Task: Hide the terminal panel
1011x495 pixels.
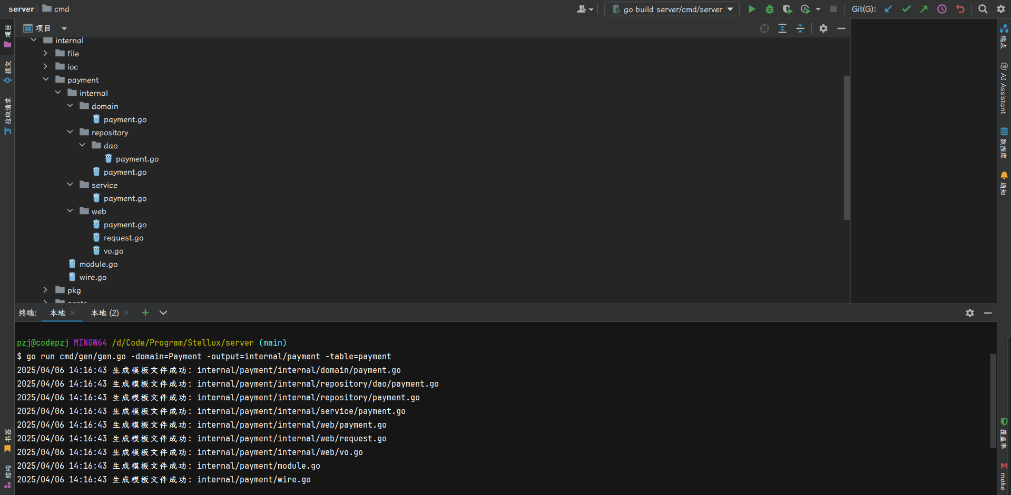Action: (x=988, y=313)
